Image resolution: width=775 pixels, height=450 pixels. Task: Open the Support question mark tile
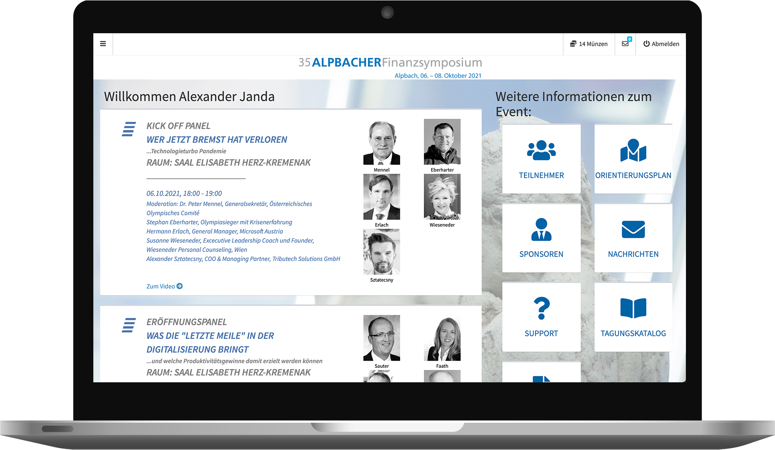[x=541, y=317]
